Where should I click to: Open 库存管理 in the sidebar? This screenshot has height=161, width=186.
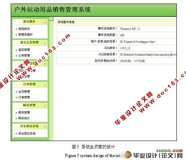pos(24,113)
